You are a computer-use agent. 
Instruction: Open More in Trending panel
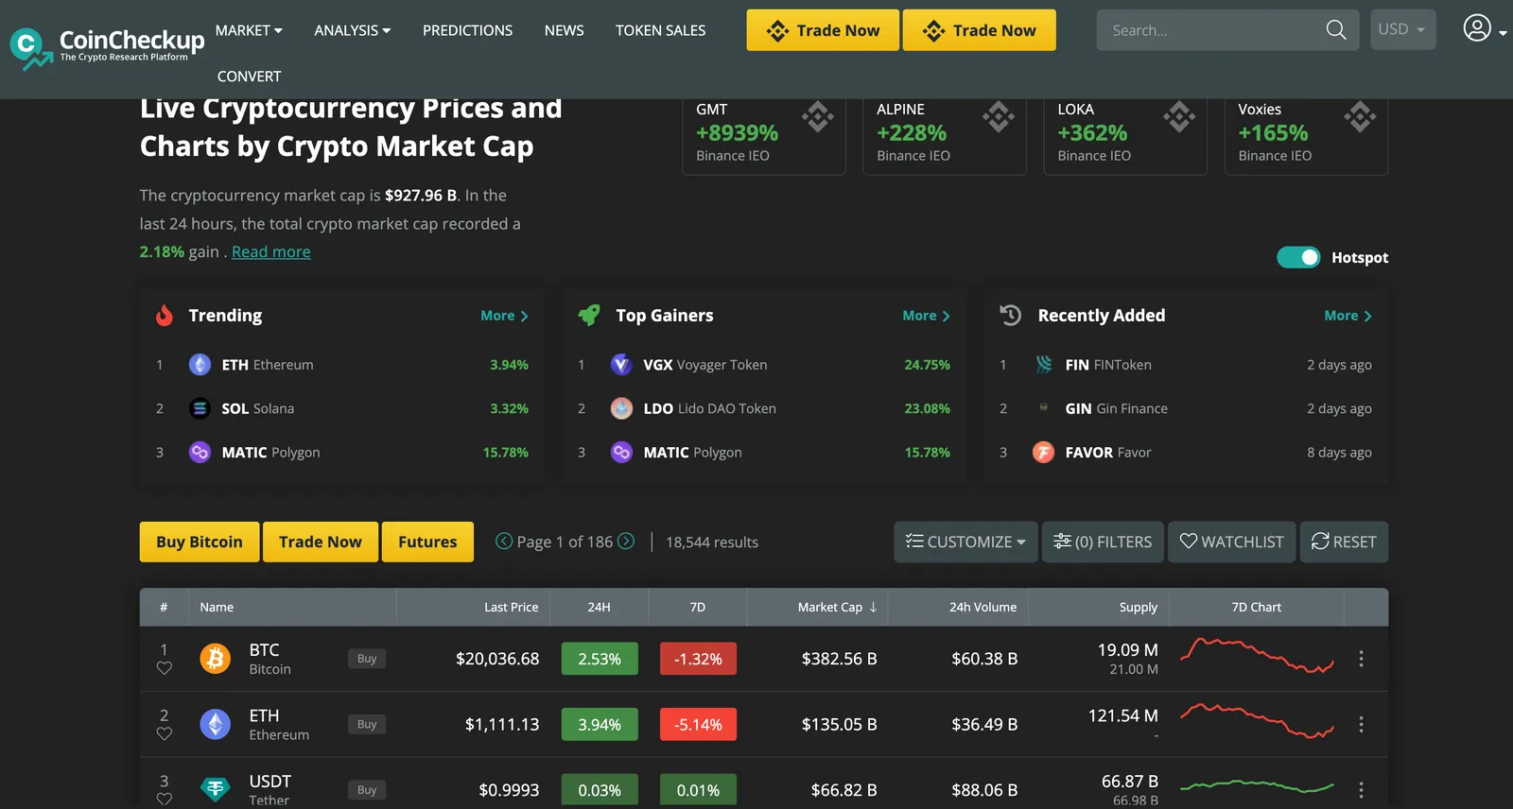click(x=504, y=316)
